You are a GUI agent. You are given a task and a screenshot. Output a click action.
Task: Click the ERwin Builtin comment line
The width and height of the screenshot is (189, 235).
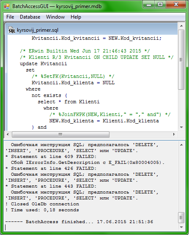(85, 51)
